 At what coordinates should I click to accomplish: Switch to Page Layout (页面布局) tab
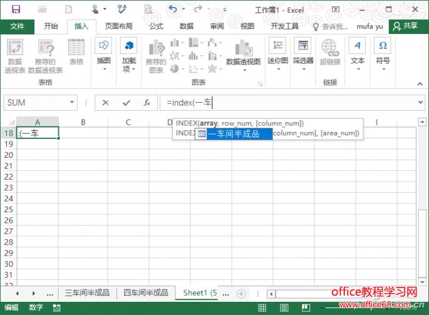point(119,26)
